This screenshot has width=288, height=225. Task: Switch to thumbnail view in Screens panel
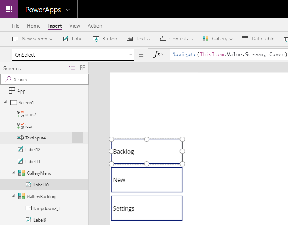click(x=83, y=68)
